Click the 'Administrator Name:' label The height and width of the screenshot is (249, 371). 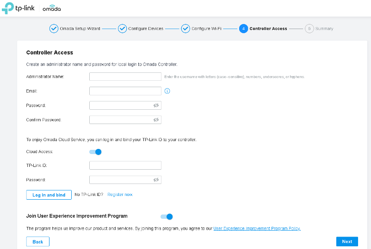45,77
